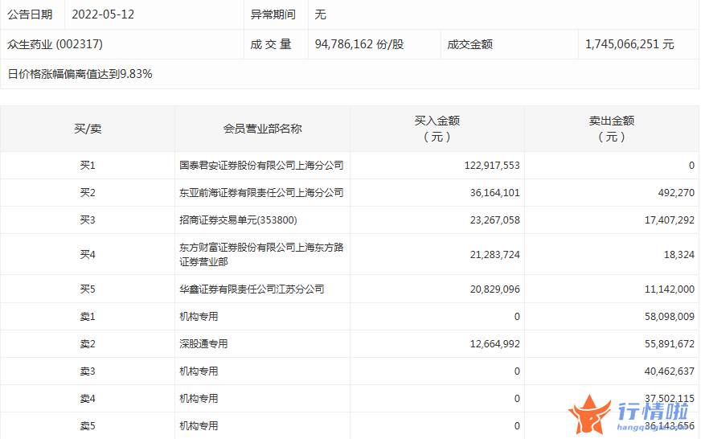Select sell amount 40,462,637
Image resolution: width=701 pixels, height=439 pixels.
pos(670,371)
